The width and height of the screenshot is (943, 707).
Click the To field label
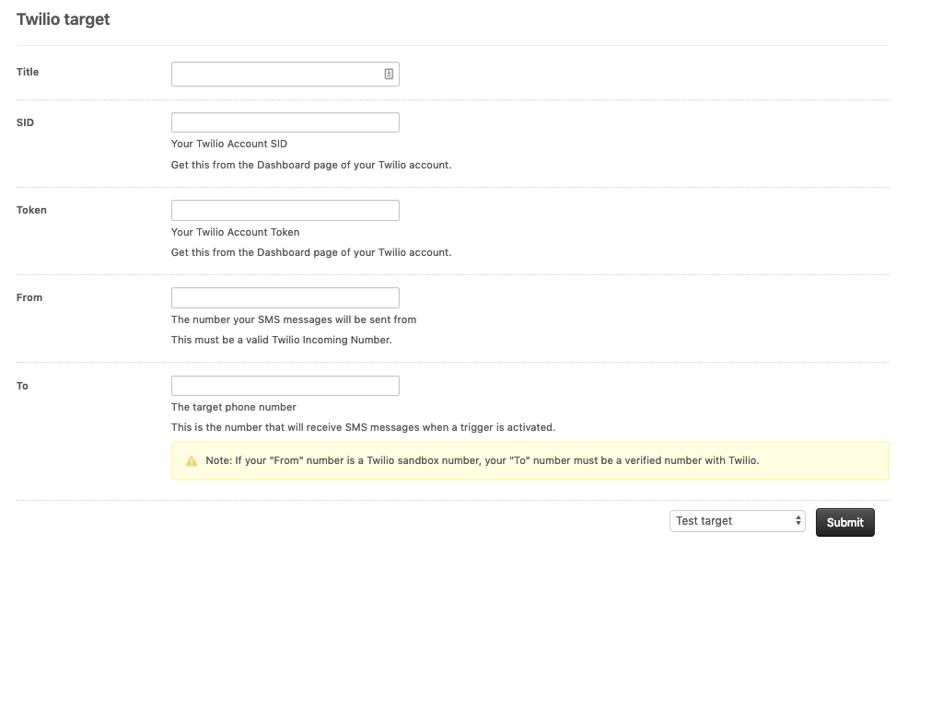click(x=22, y=386)
